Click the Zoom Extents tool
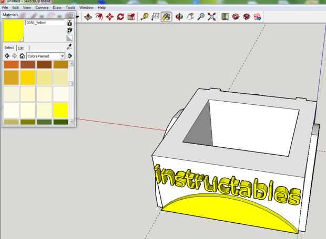Image resolution: width=326 pixels, height=239 pixels. pos(211,17)
